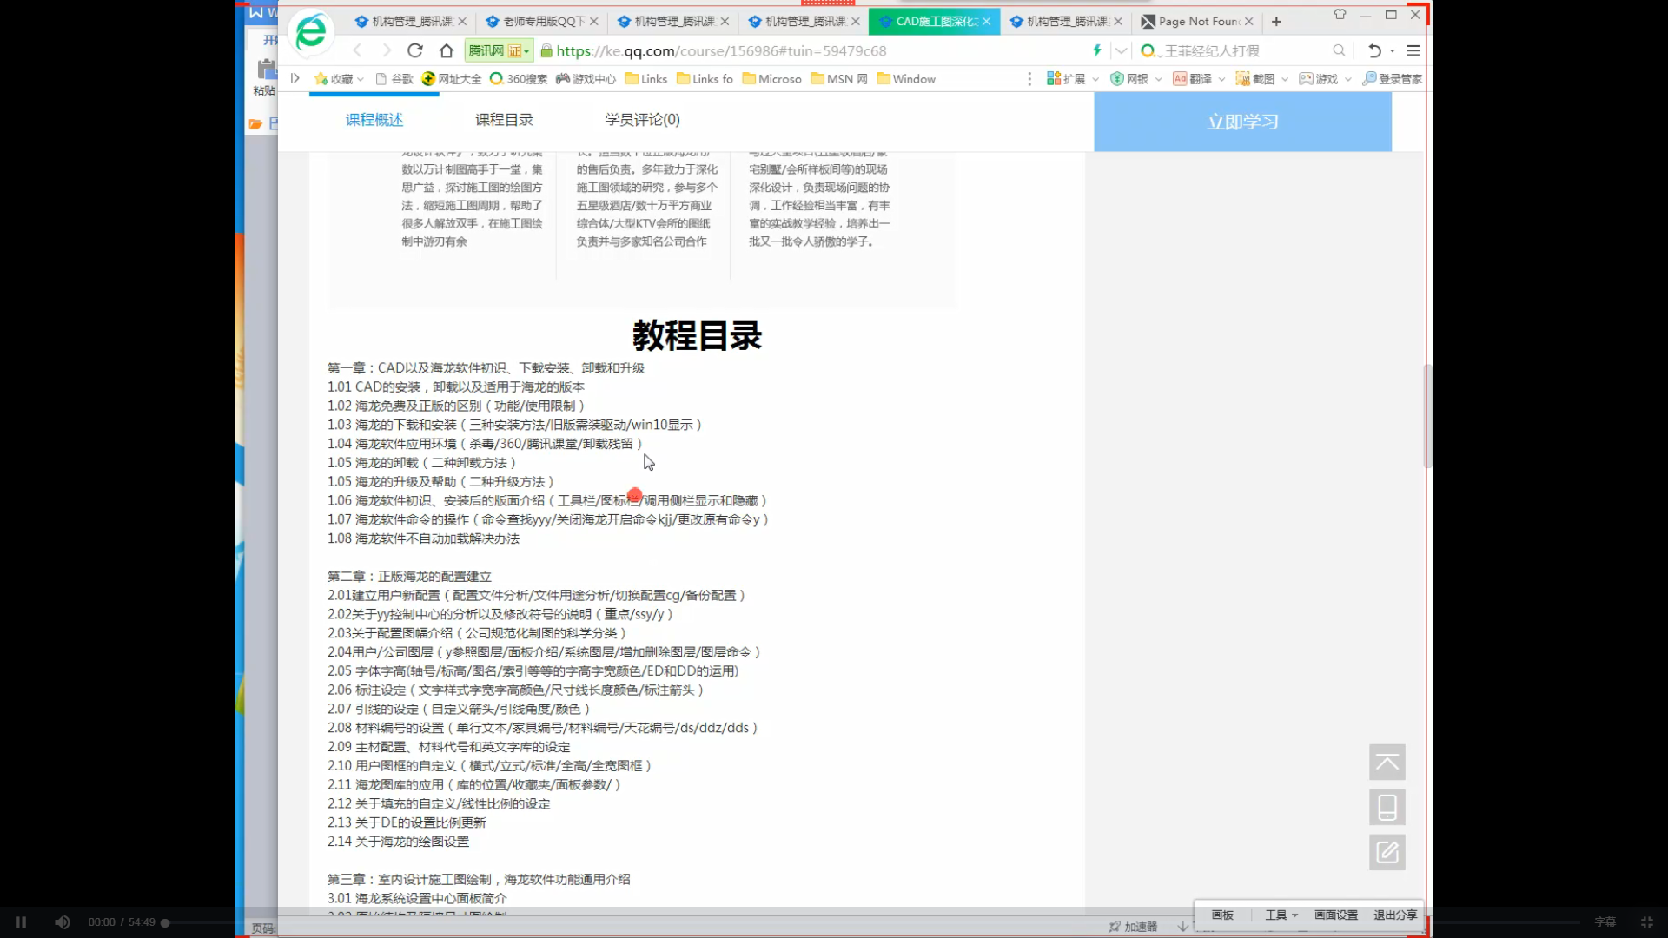Click the search magnifier icon
This screenshot has width=1668, height=938.
(x=1339, y=50)
